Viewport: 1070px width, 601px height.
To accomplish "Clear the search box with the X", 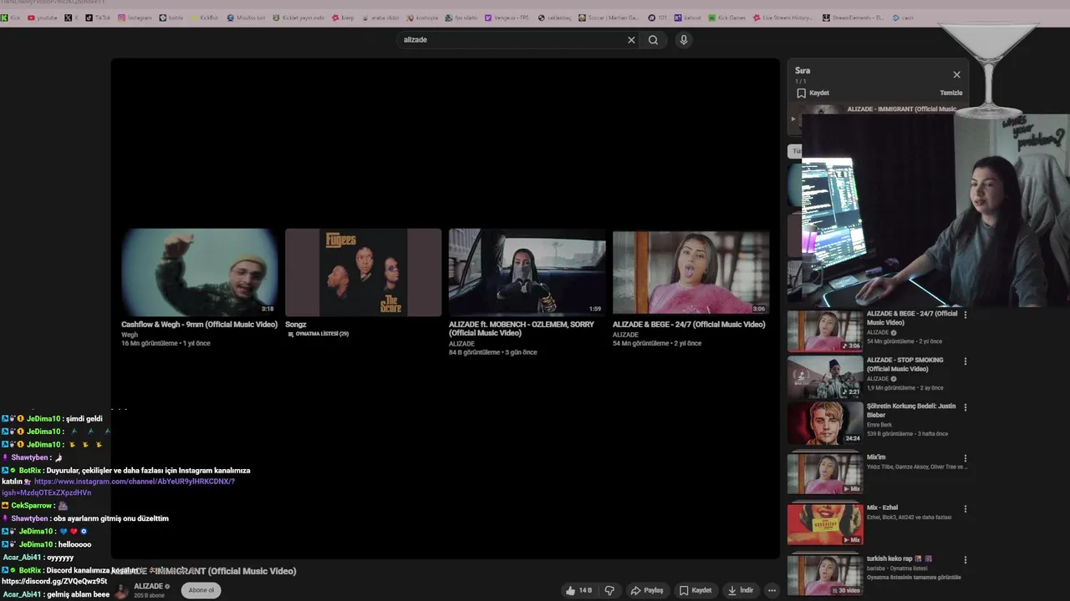I will tap(631, 40).
